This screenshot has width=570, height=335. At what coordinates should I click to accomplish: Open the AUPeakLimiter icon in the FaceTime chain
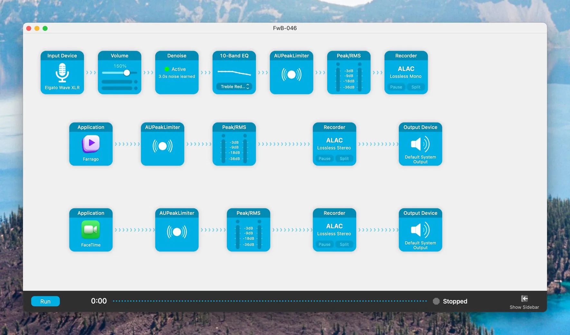click(x=177, y=232)
